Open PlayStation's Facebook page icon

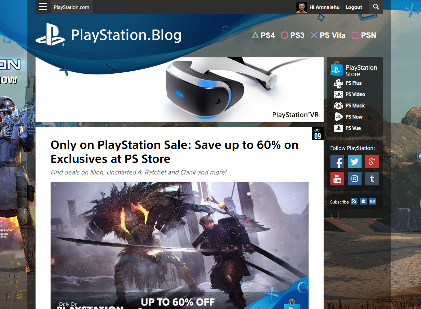coord(337,161)
